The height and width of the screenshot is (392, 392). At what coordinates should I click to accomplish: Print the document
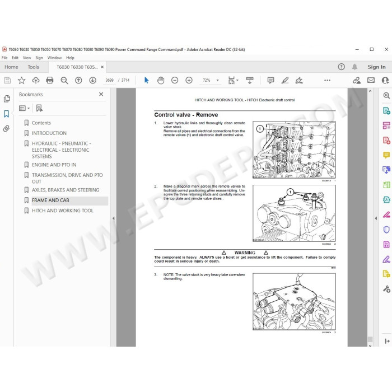[x=50, y=80]
